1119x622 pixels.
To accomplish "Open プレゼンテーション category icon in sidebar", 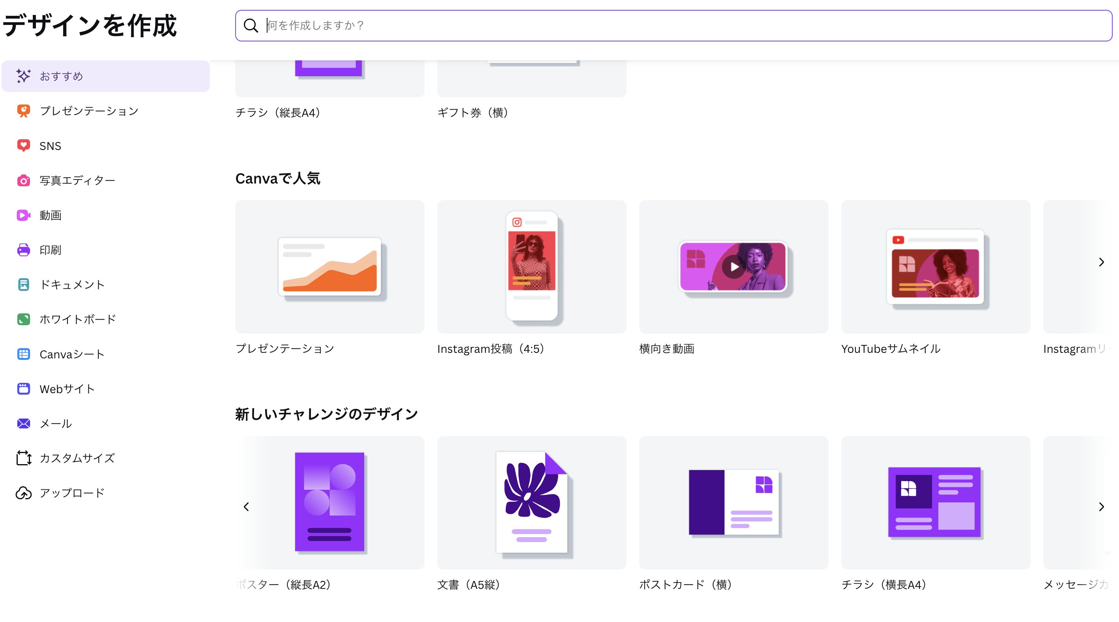I will pos(23,111).
